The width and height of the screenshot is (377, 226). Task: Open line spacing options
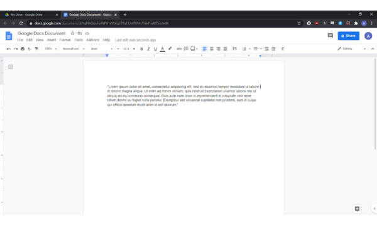[x=234, y=49]
